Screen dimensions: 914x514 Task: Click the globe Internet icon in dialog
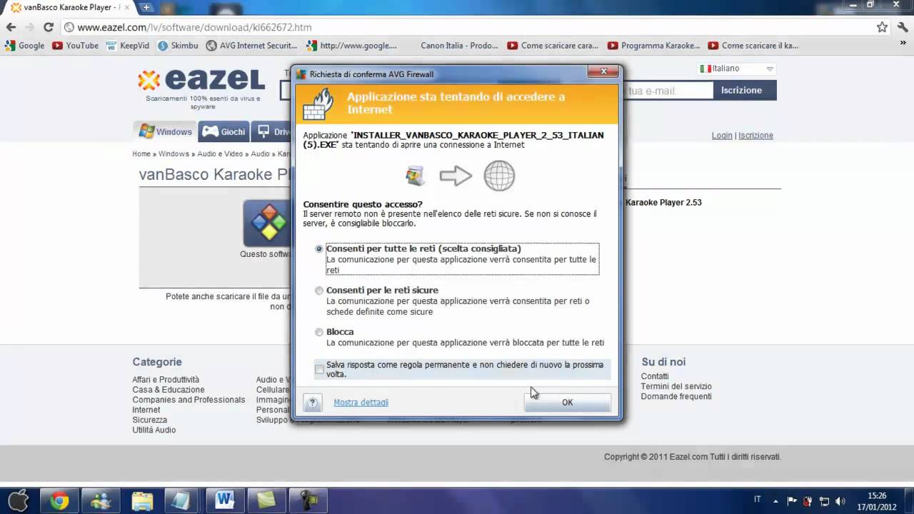pos(499,176)
